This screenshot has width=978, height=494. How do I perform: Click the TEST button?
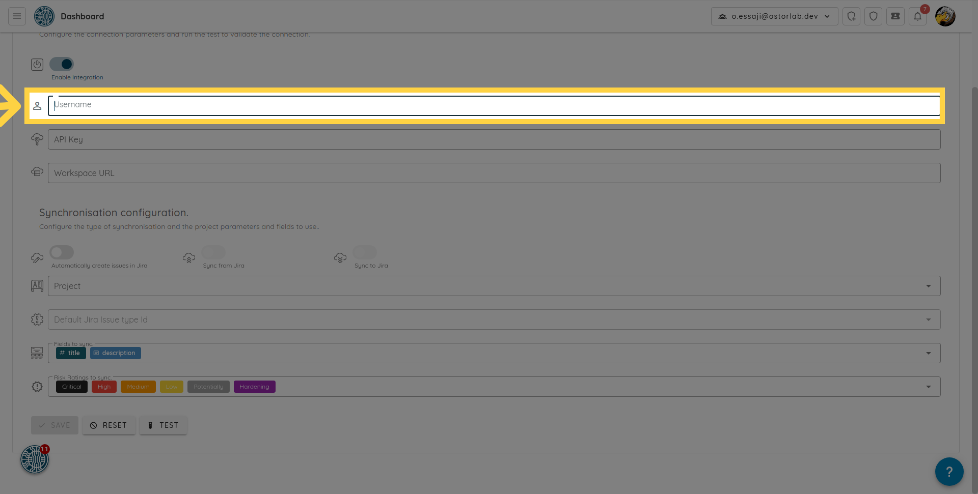point(163,425)
